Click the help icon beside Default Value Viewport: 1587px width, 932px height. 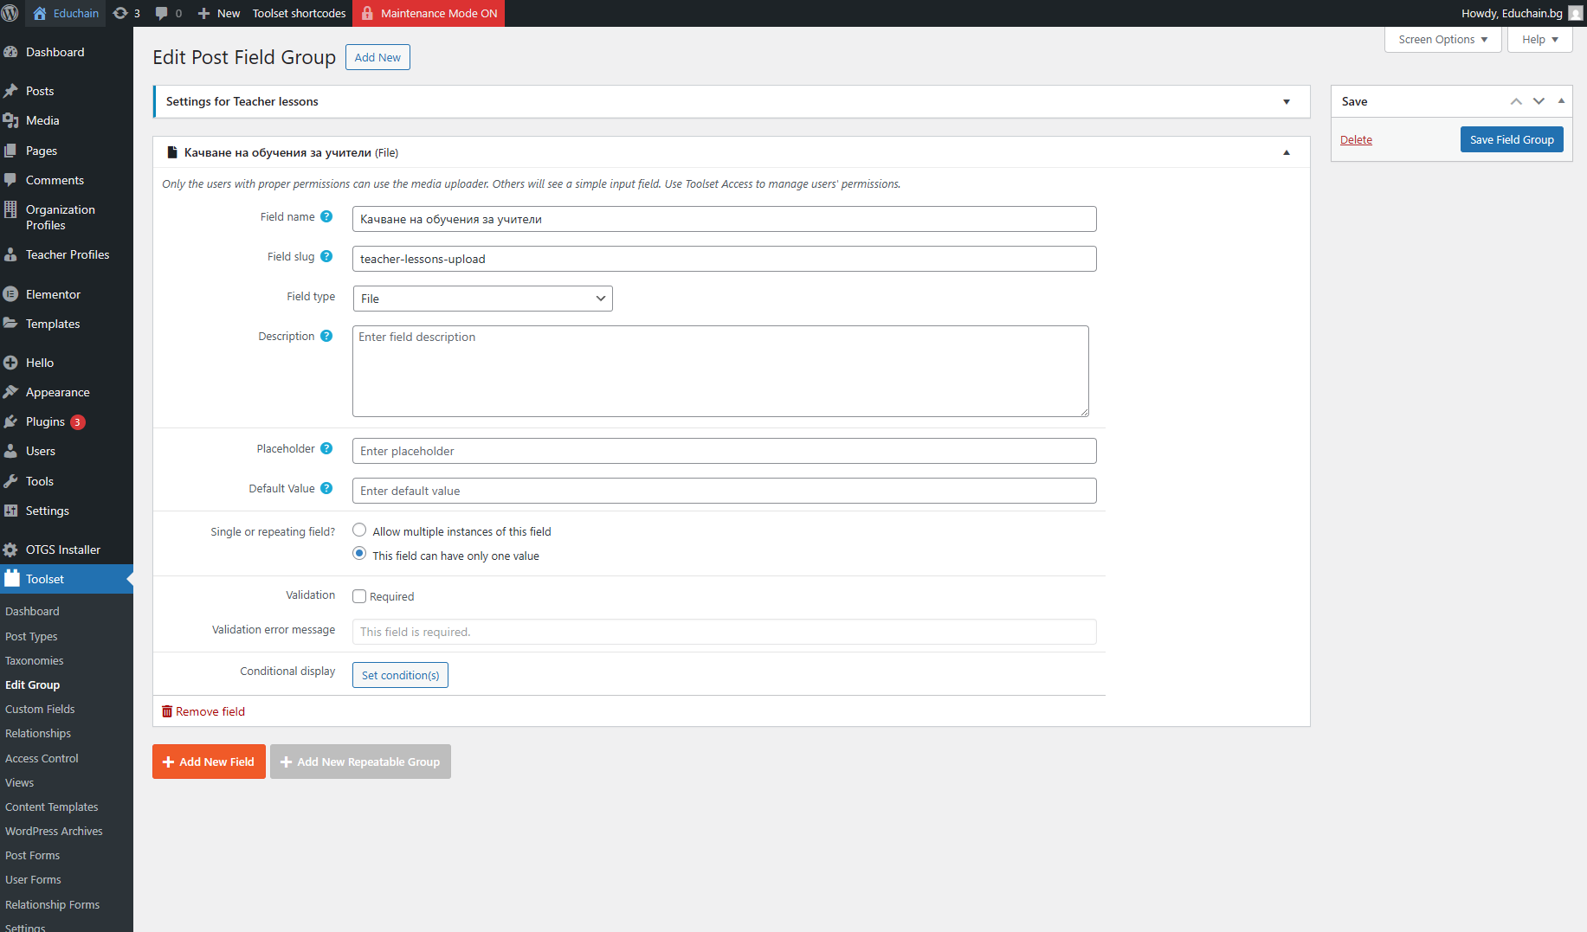click(x=326, y=489)
